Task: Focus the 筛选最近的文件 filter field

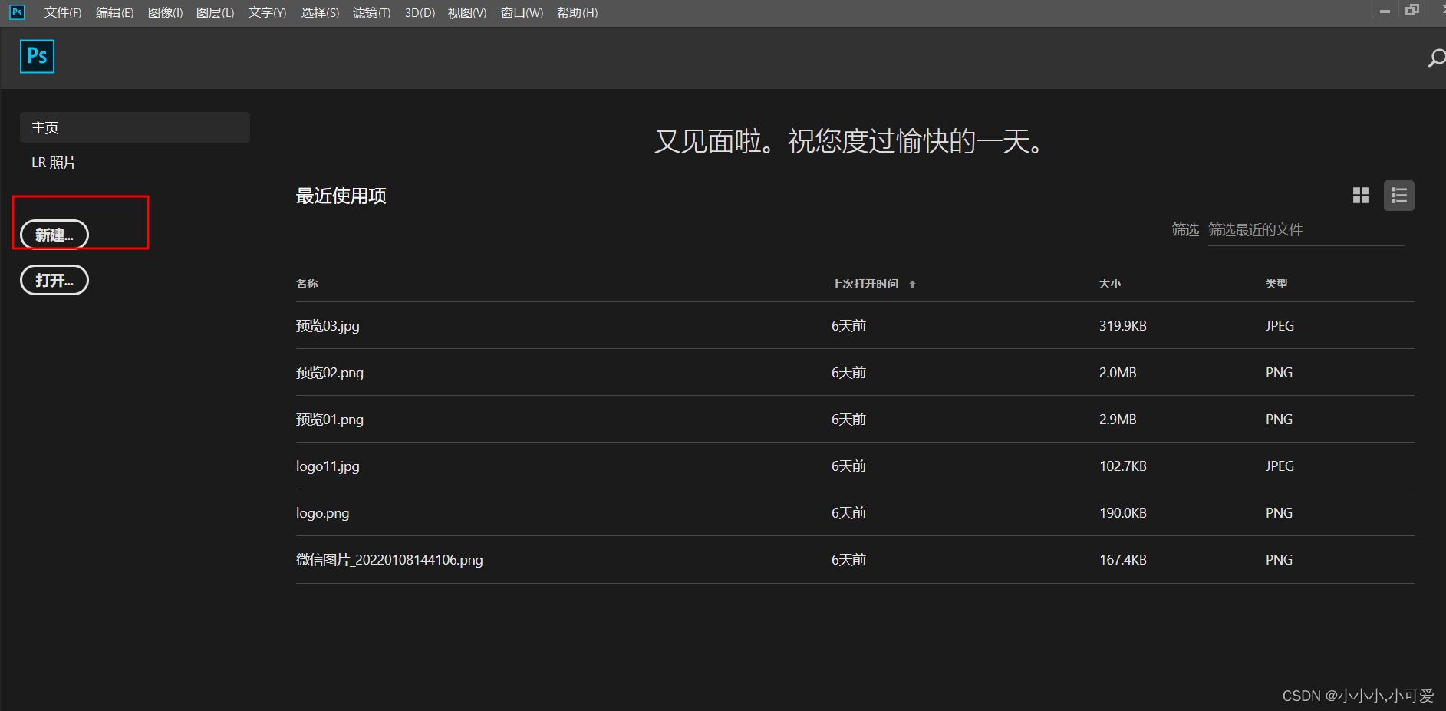Action: point(1306,230)
